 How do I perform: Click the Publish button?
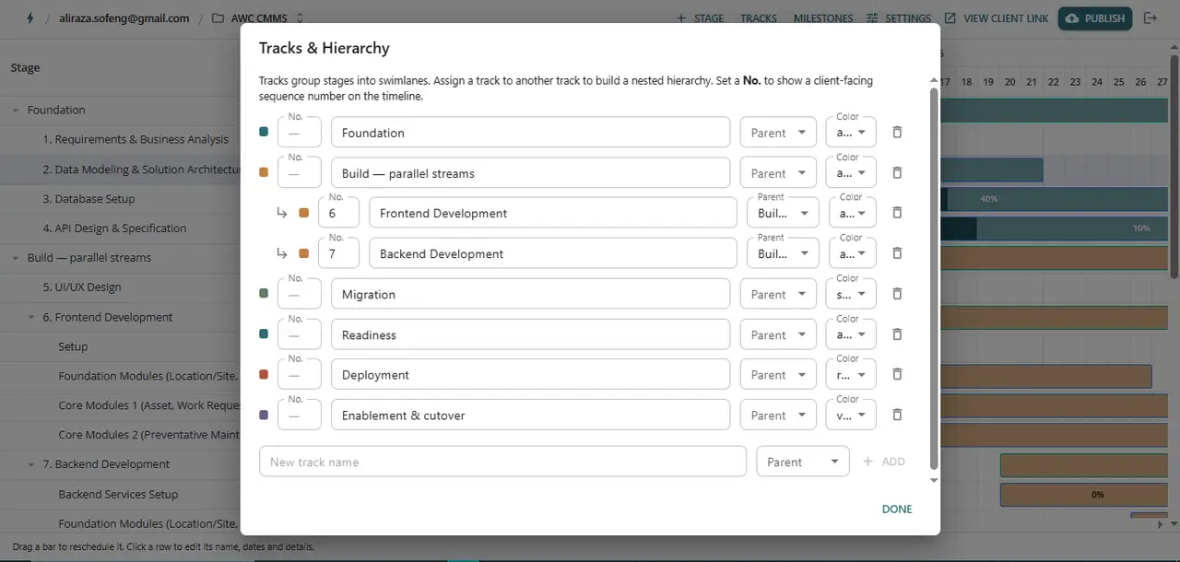1094,18
